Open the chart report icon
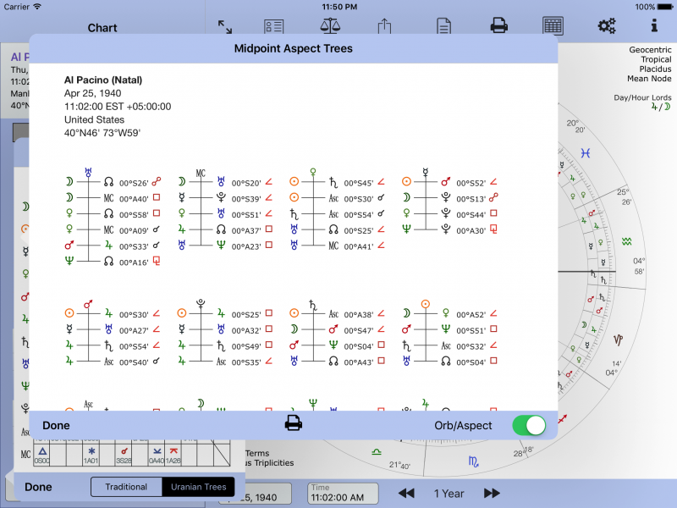The image size is (677, 508). click(x=272, y=25)
